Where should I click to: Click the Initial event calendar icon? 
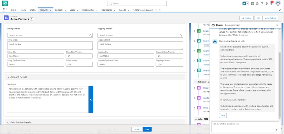(199, 108)
